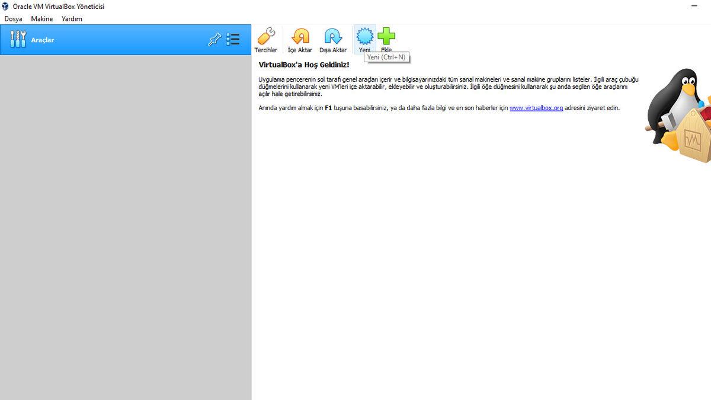Viewport: 711px width, 400px height.
Task: Toggle the pin icon in Araçlar row
Action: [x=214, y=40]
